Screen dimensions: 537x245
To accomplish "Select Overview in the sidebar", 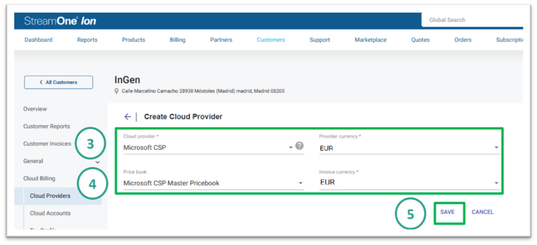I will point(35,109).
